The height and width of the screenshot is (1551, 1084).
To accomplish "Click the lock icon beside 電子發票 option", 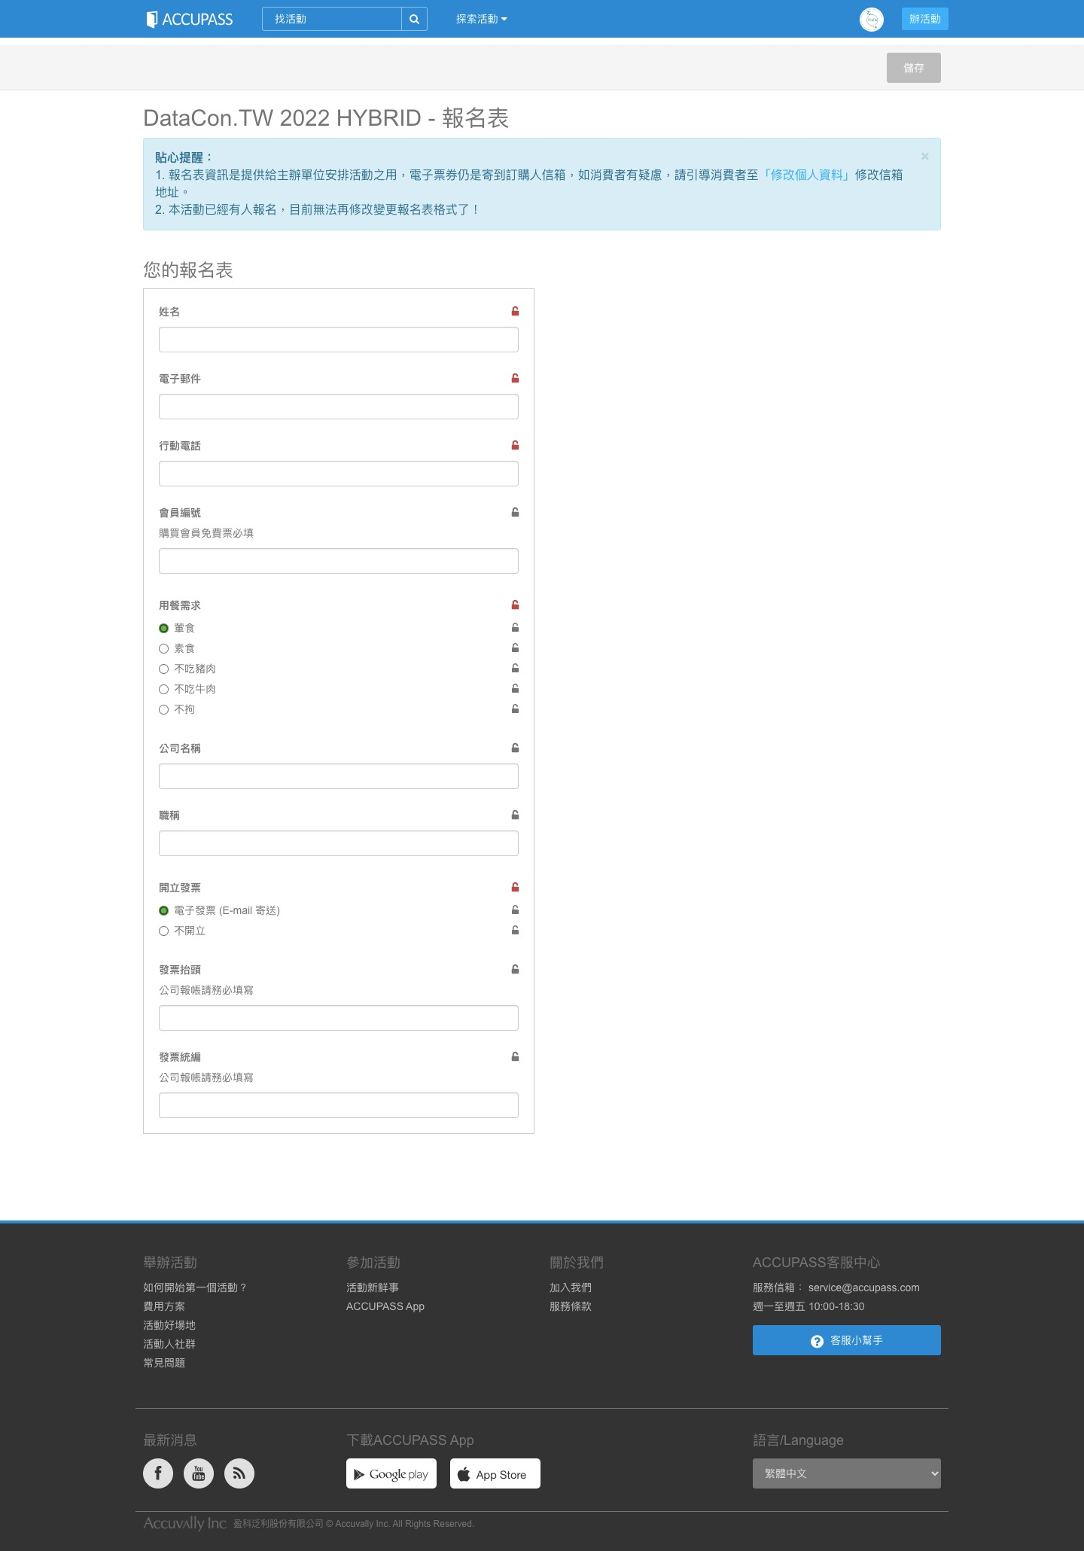I will pos(515,910).
